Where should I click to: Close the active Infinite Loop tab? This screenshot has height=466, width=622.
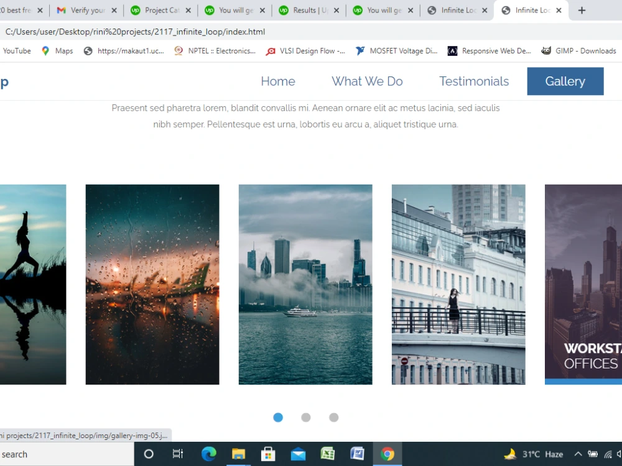559,11
